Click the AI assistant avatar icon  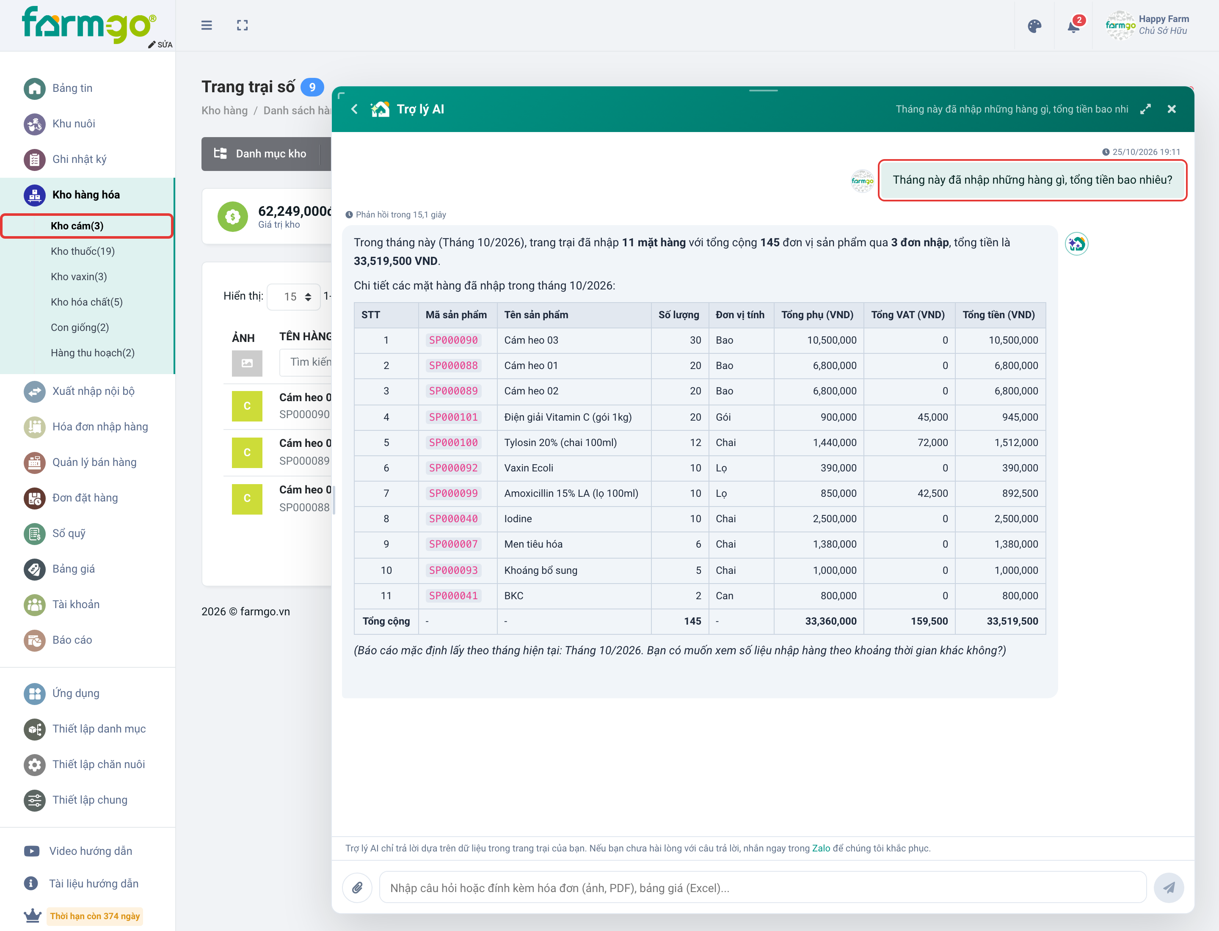click(1076, 244)
